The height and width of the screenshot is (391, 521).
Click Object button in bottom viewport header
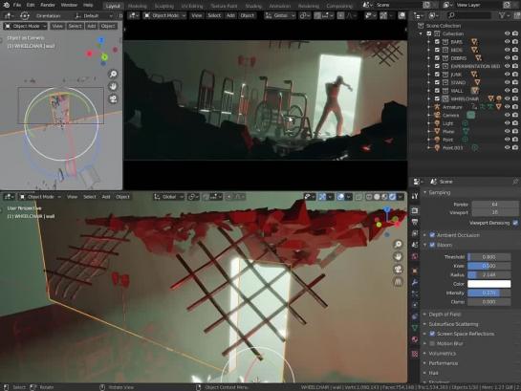tap(122, 197)
